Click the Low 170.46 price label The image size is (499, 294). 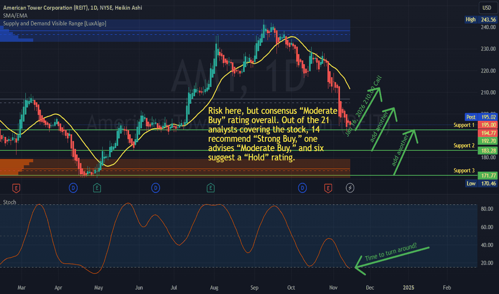[481, 183]
